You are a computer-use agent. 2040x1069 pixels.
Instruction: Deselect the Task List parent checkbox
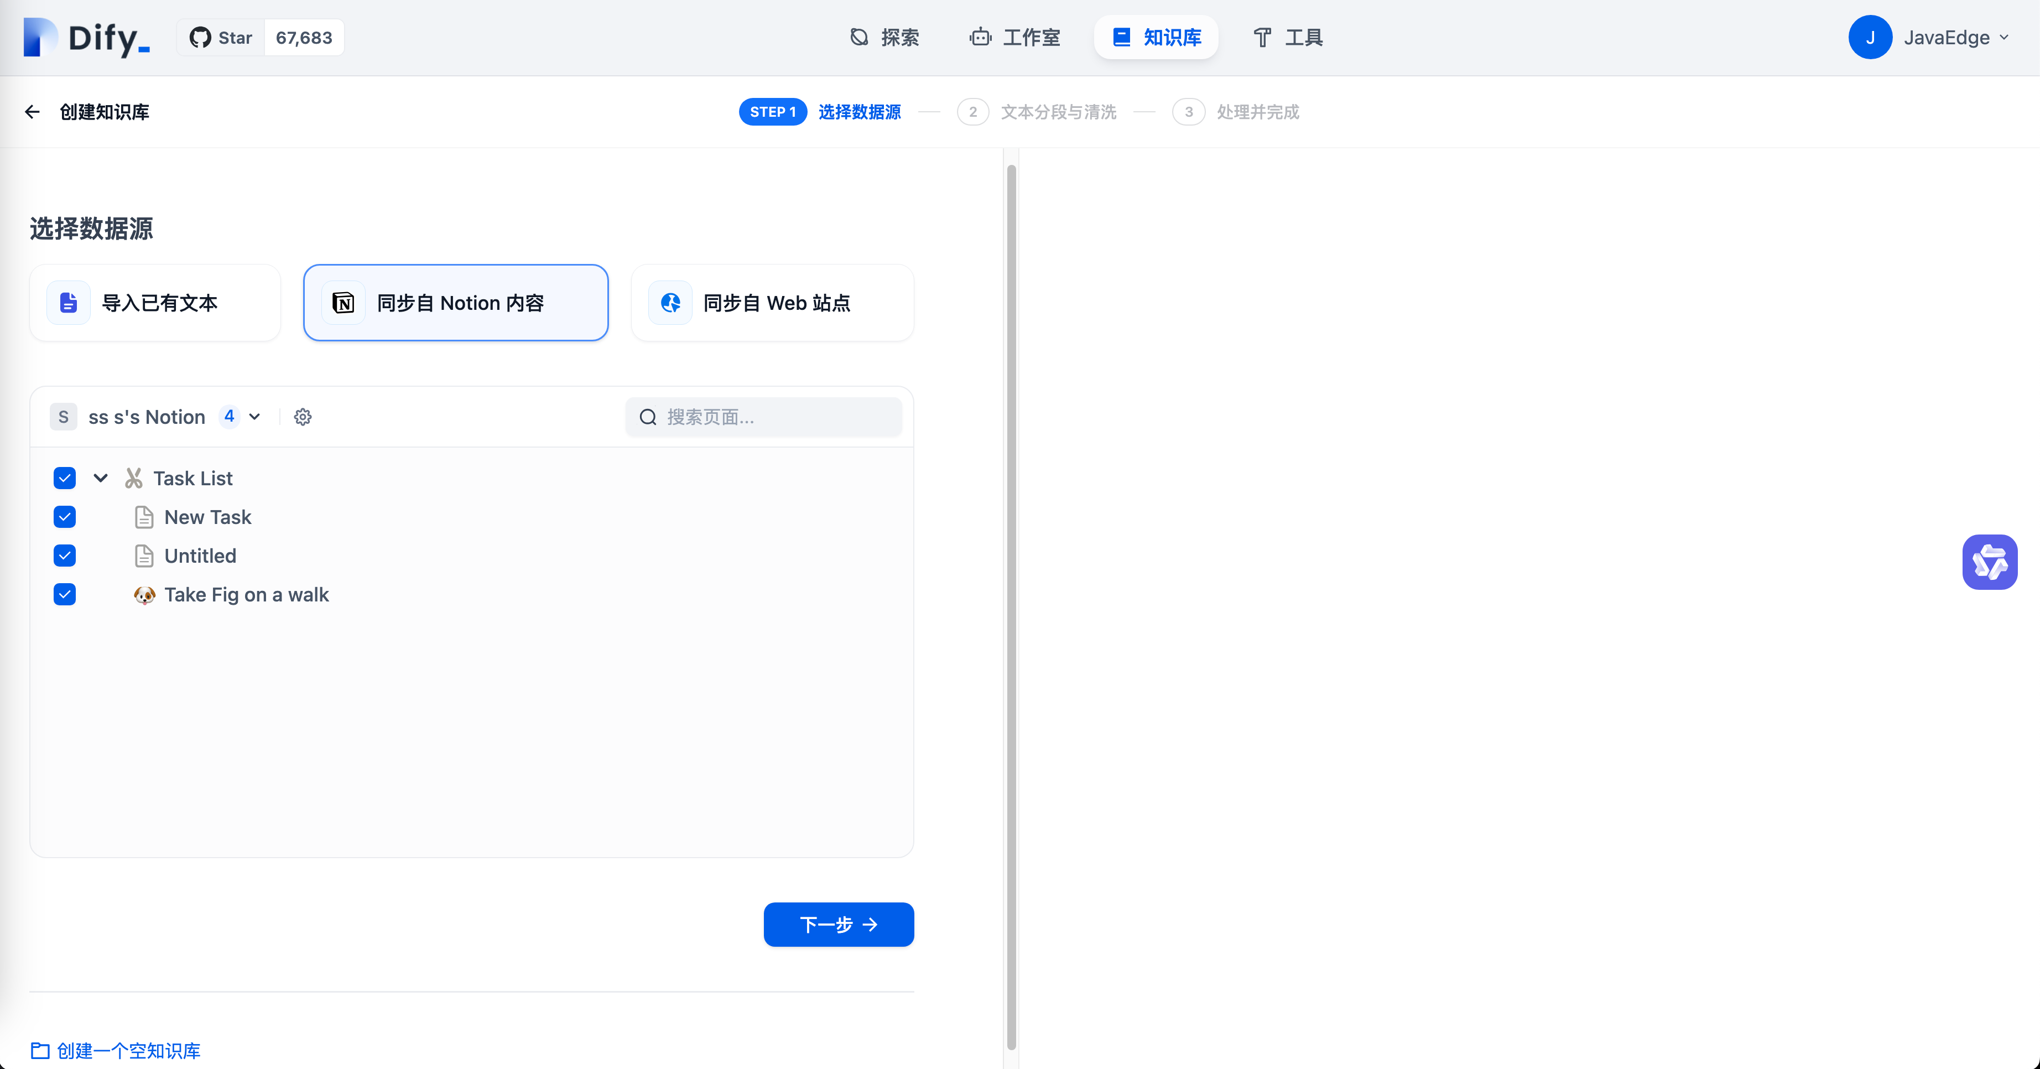pyautogui.click(x=64, y=478)
